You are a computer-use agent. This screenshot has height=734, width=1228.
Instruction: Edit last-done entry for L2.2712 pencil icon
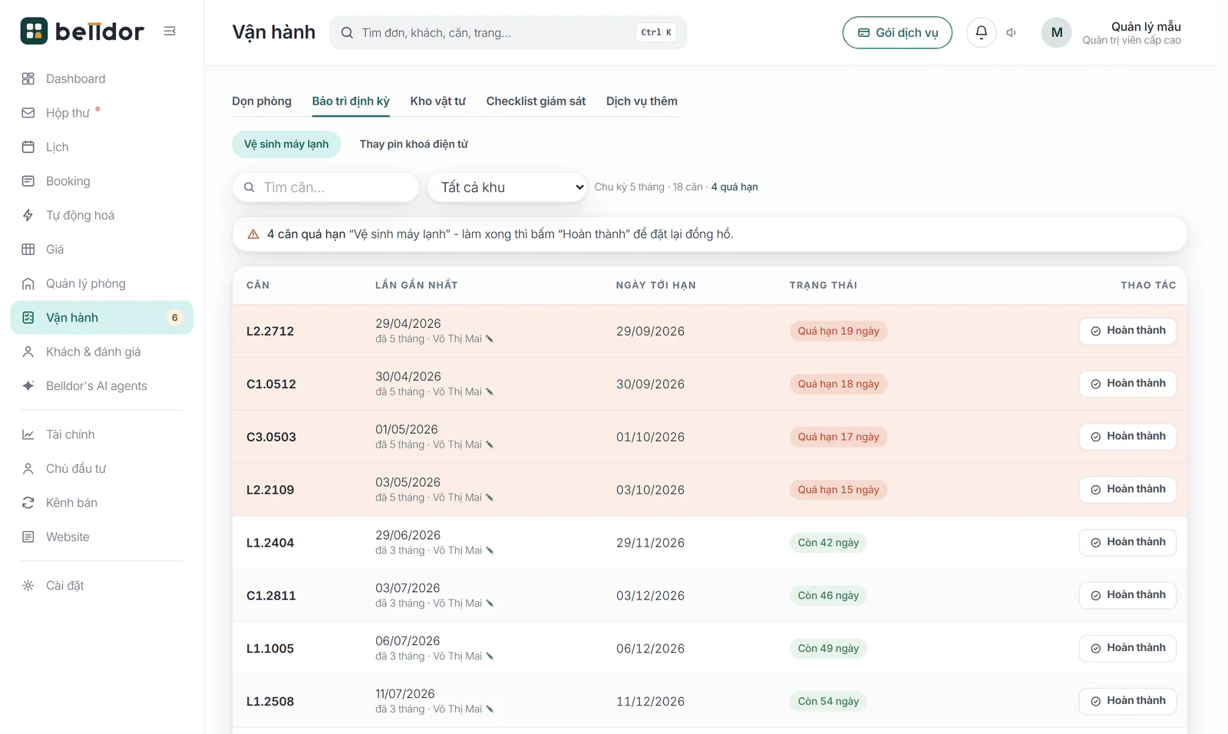click(490, 339)
